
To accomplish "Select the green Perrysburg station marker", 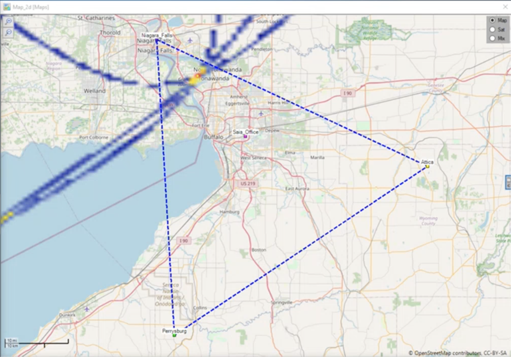I will pos(174,335).
